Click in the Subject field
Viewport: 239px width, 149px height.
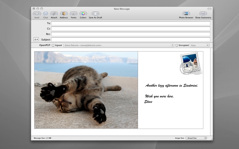tap(131, 39)
